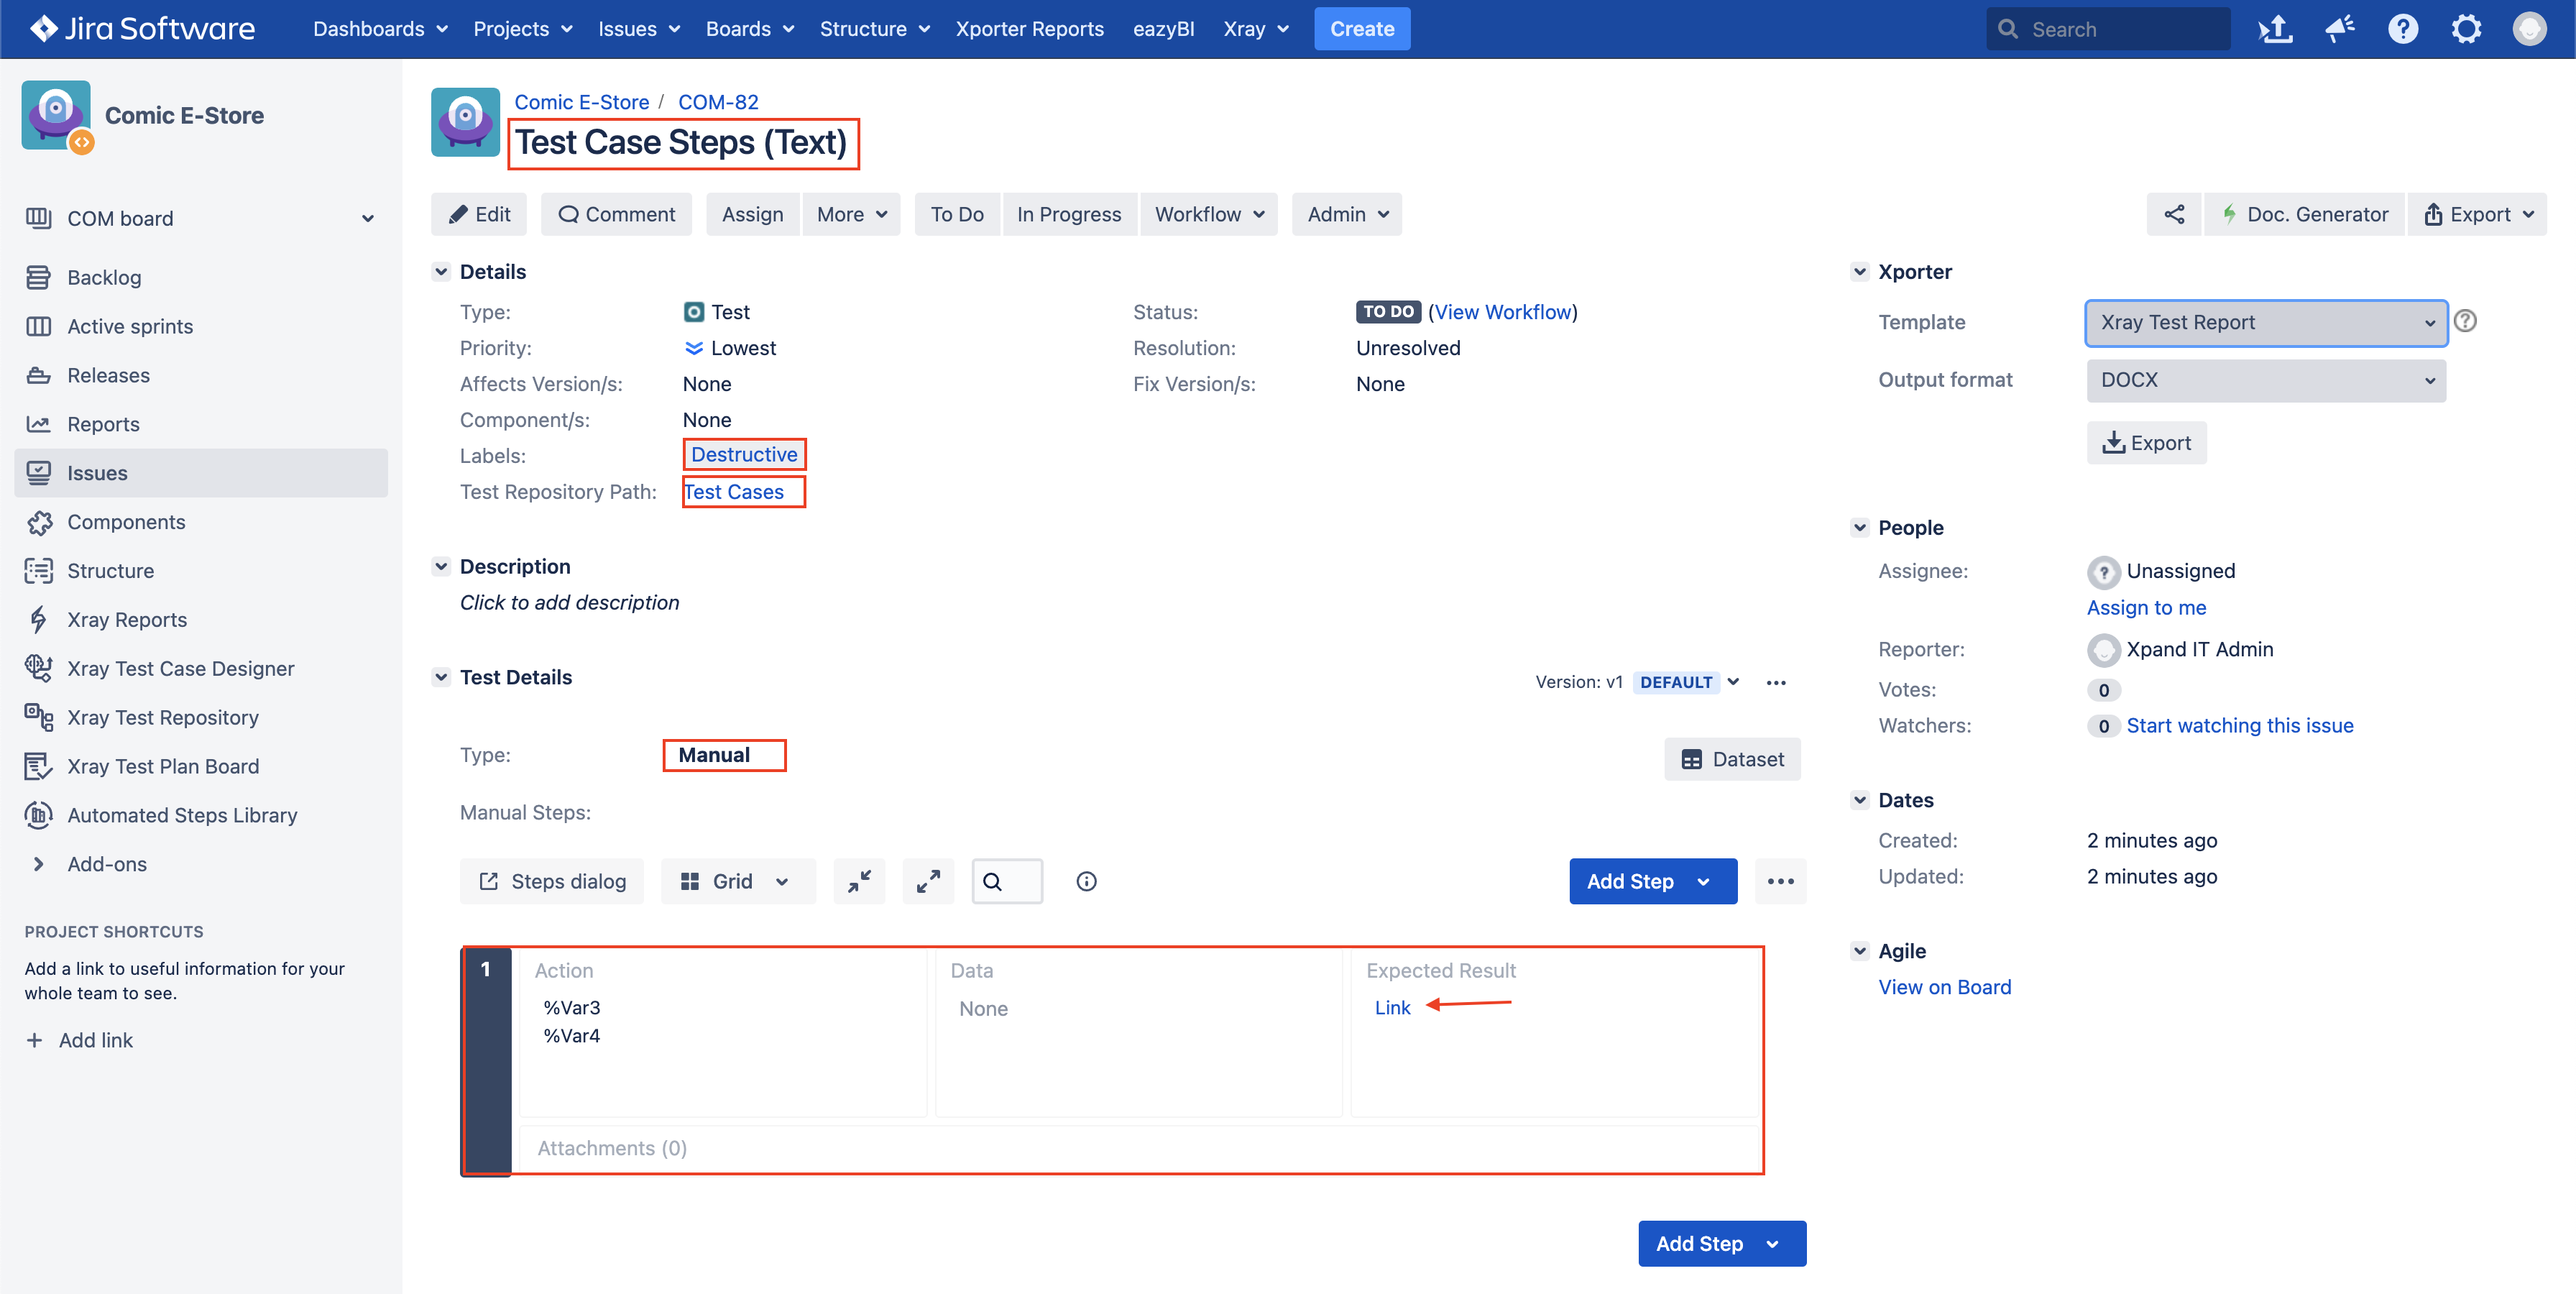
Task: Open the Test Details ellipsis menu
Action: click(1776, 682)
